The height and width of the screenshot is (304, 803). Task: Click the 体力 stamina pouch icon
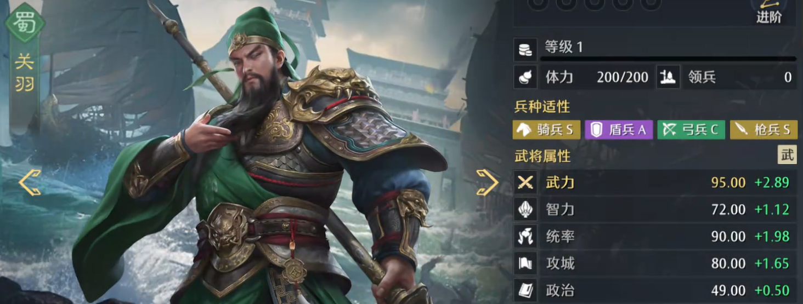click(525, 77)
